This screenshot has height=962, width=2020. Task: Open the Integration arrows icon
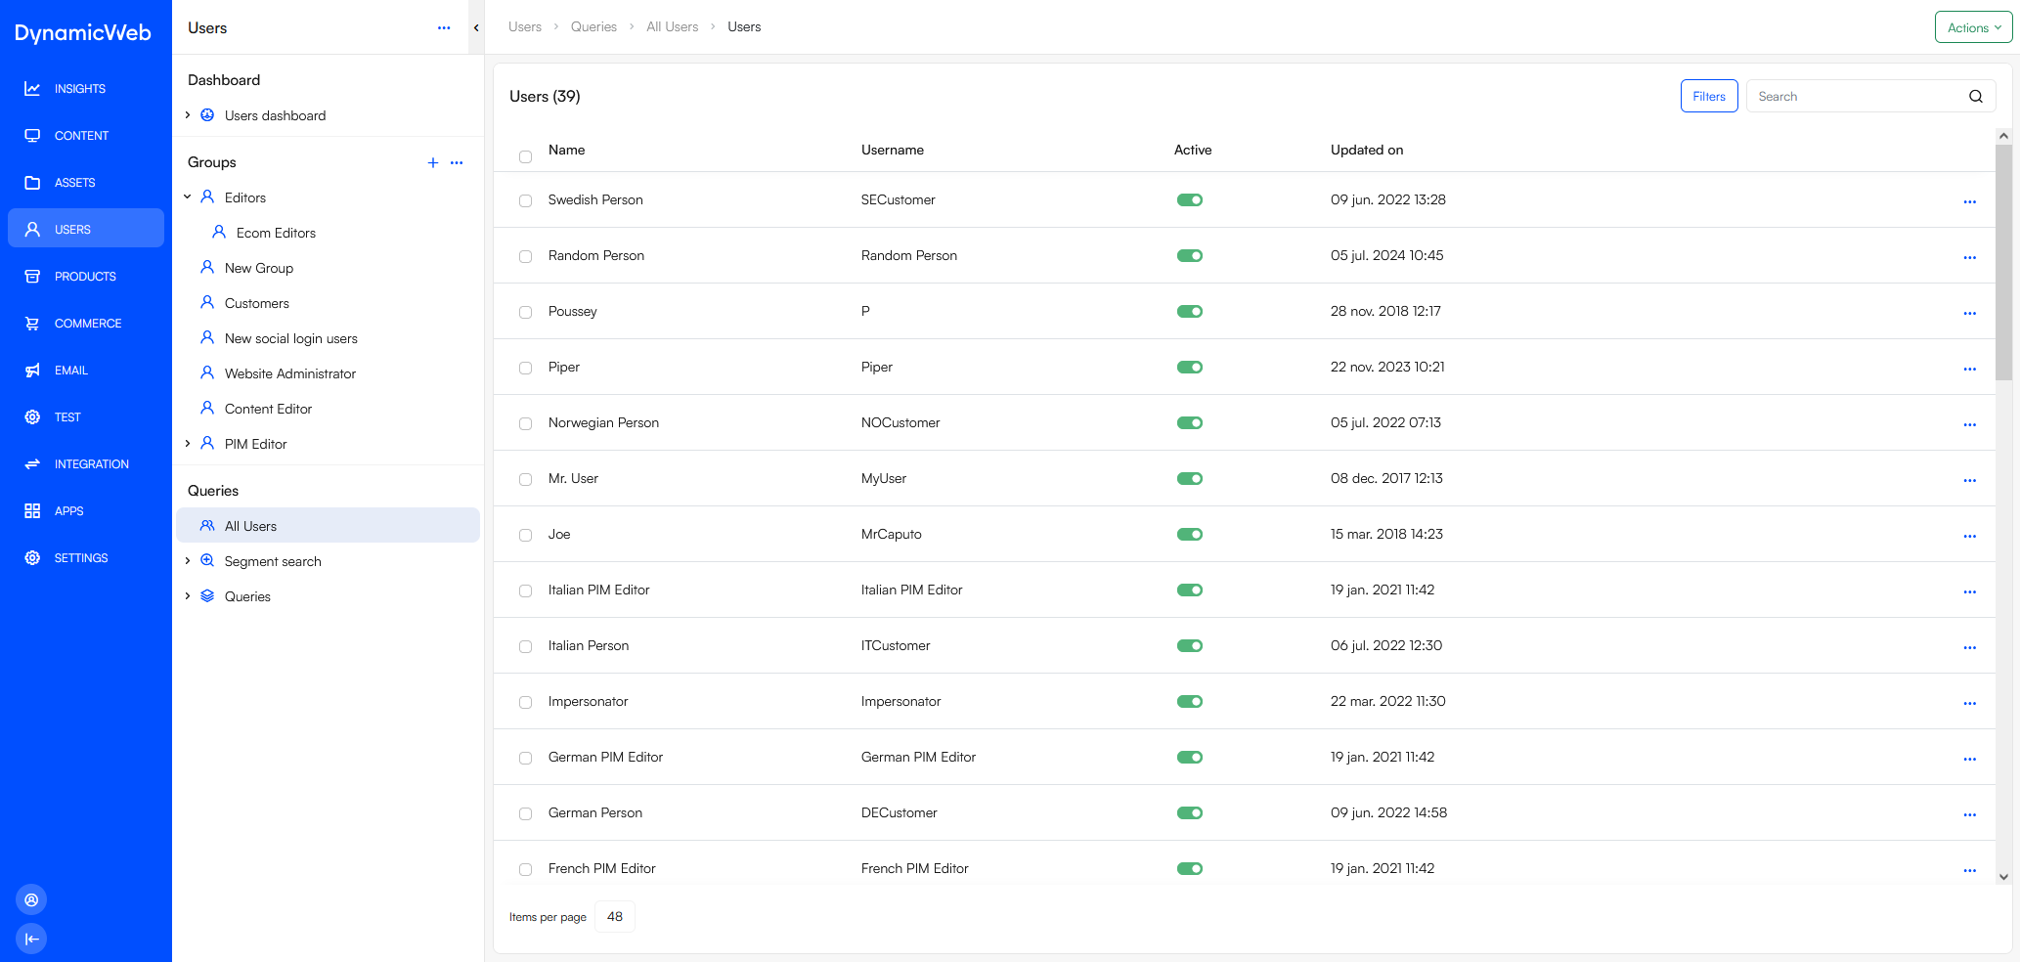32,464
